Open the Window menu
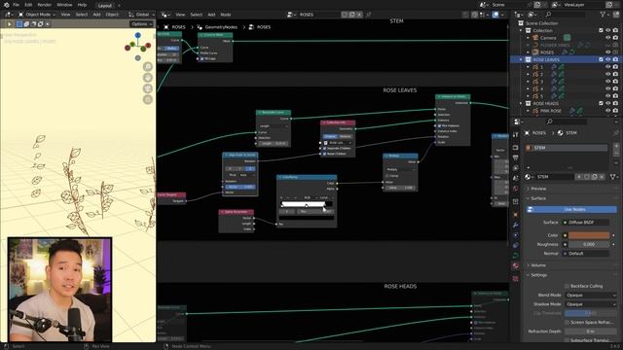 pyautogui.click(x=64, y=5)
